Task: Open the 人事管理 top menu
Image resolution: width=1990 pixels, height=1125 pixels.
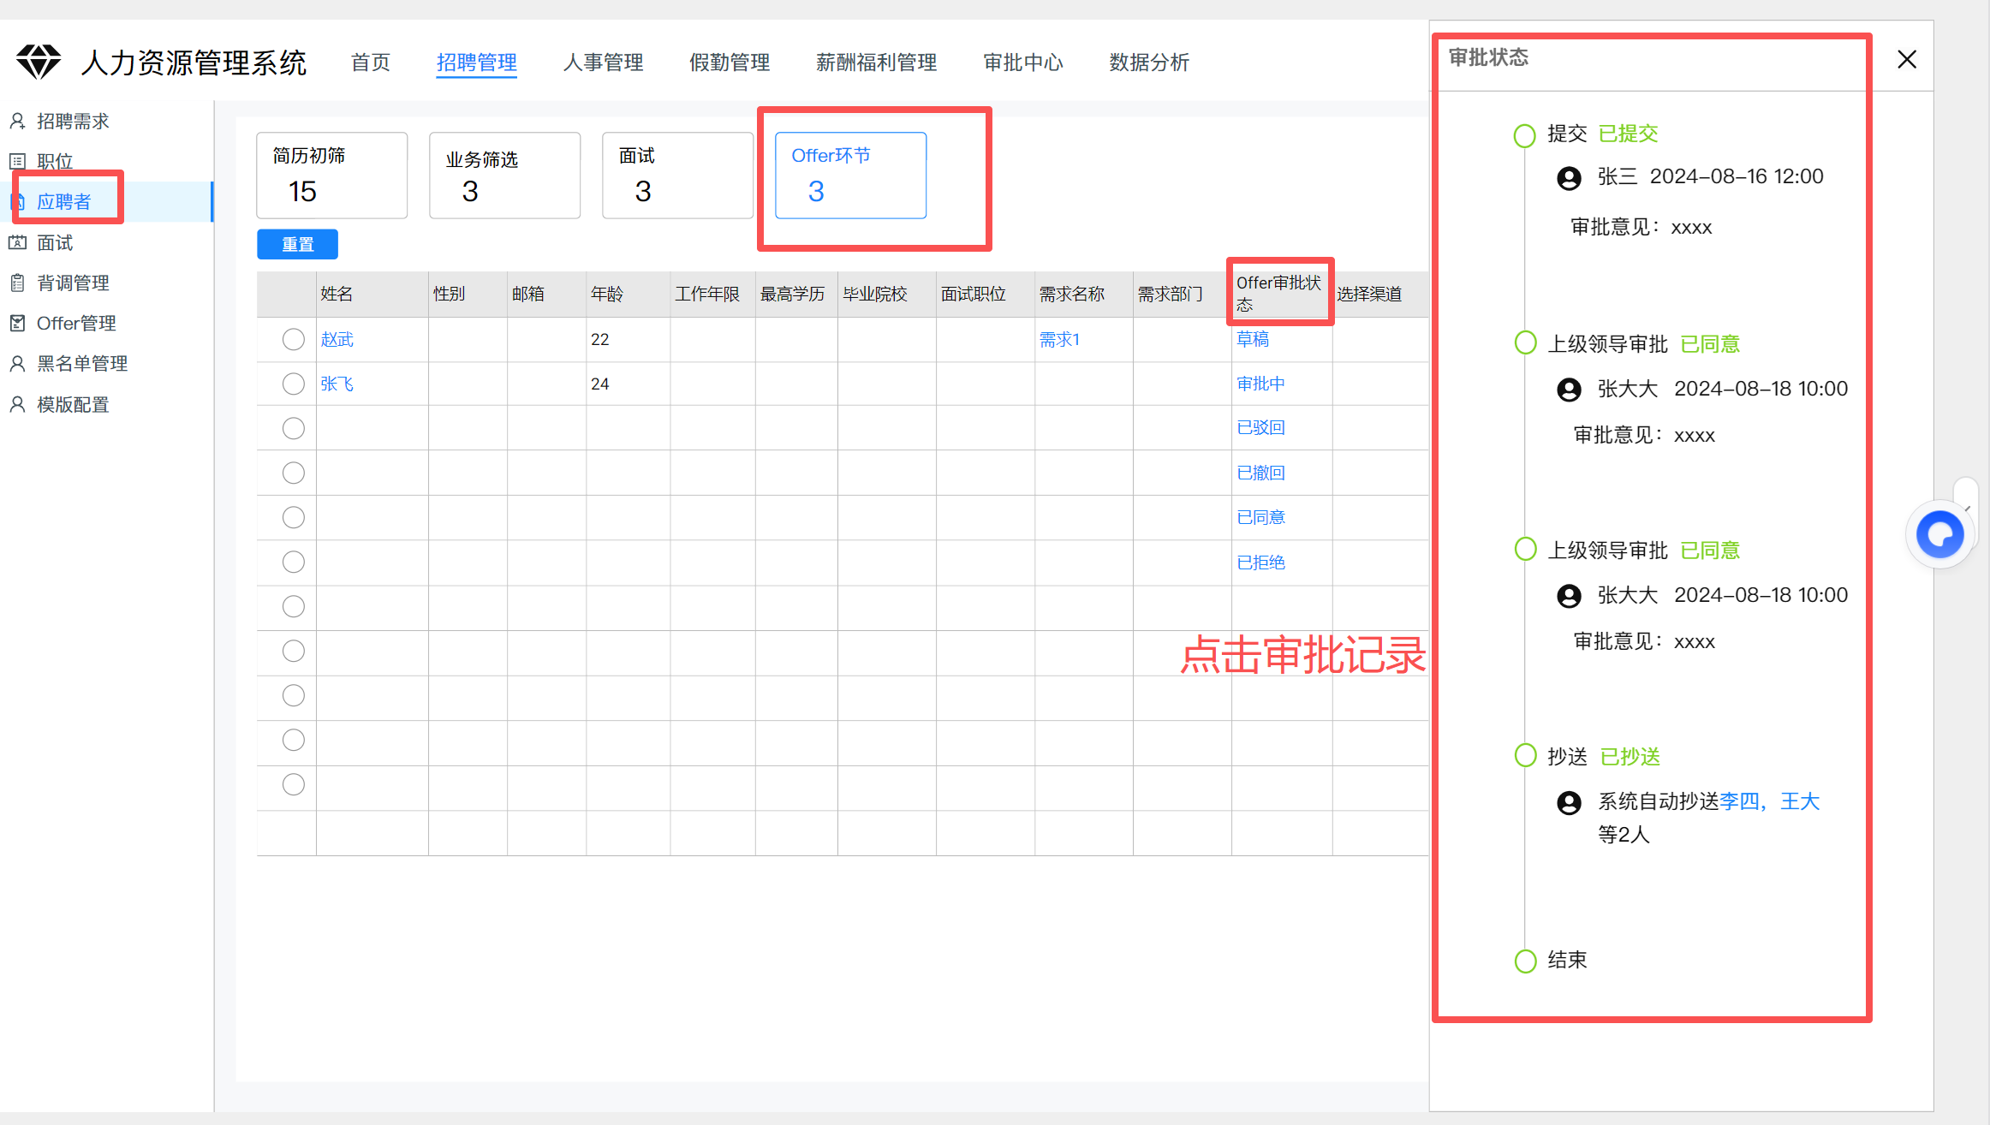Action: [x=603, y=62]
